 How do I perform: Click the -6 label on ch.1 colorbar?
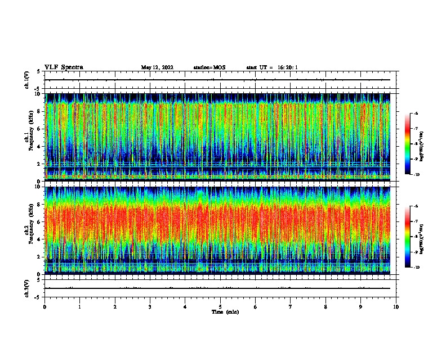coord(416,114)
